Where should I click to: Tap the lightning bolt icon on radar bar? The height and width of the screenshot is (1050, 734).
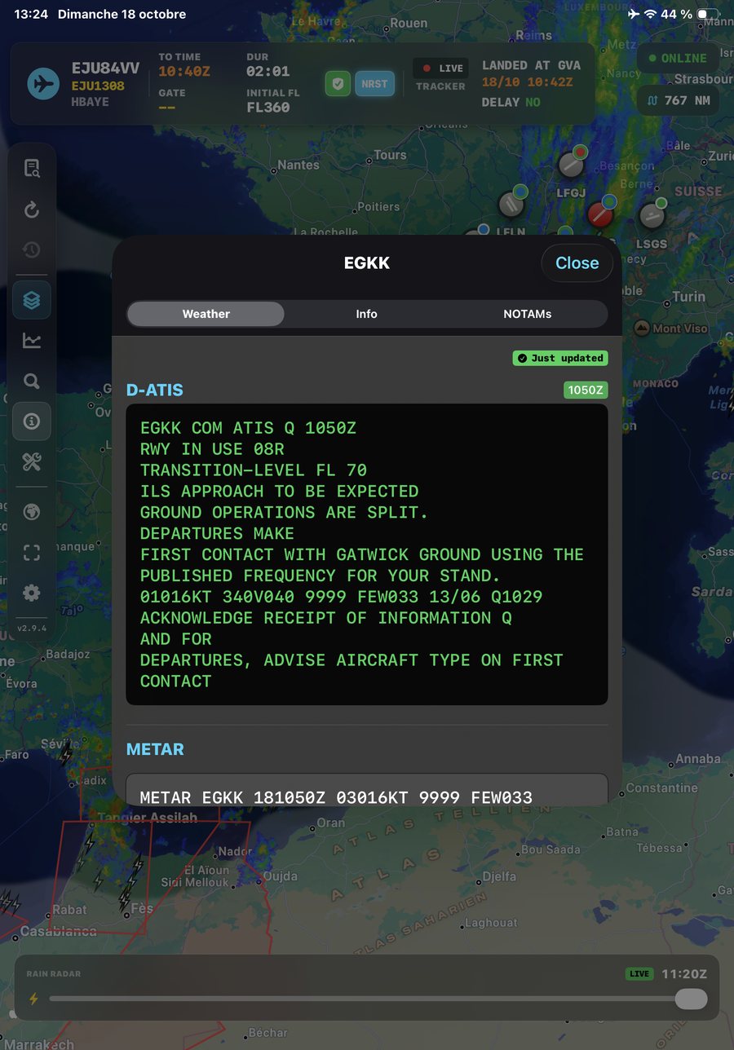click(x=33, y=999)
